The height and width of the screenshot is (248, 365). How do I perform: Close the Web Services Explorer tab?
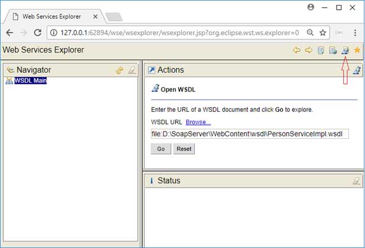[x=95, y=17]
